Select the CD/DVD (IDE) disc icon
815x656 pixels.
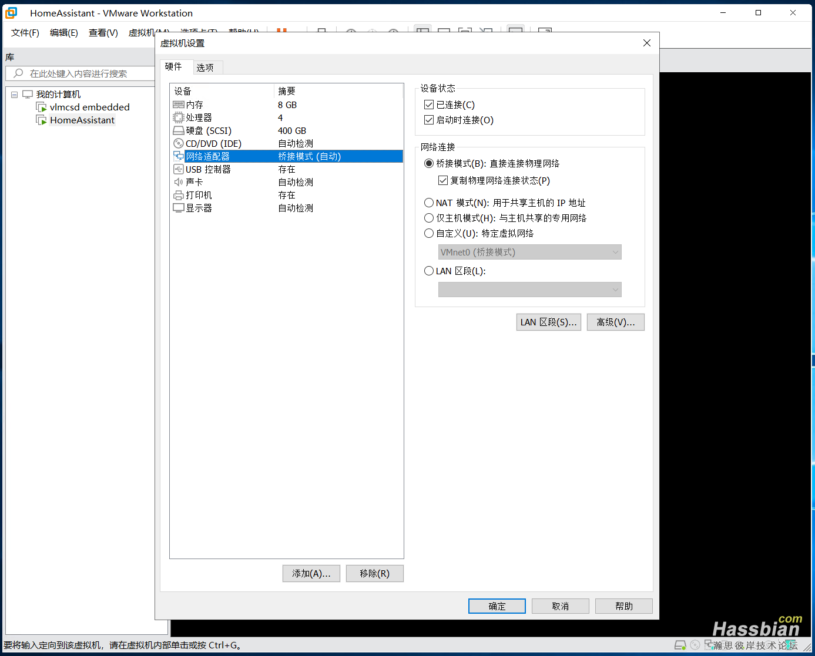click(179, 143)
